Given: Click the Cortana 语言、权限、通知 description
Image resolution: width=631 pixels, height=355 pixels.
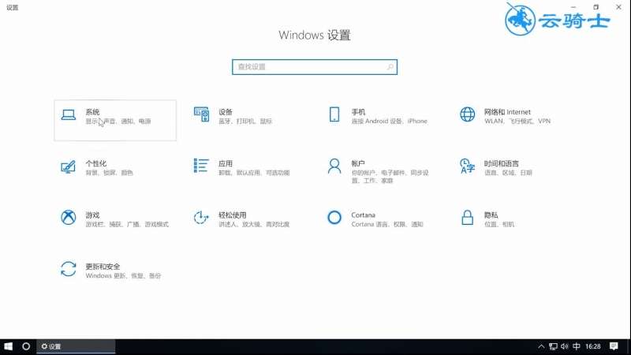Looking at the screenshot, I should click(387, 224).
